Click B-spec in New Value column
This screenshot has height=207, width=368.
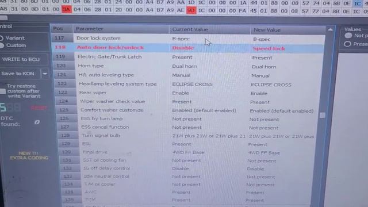(x=262, y=40)
